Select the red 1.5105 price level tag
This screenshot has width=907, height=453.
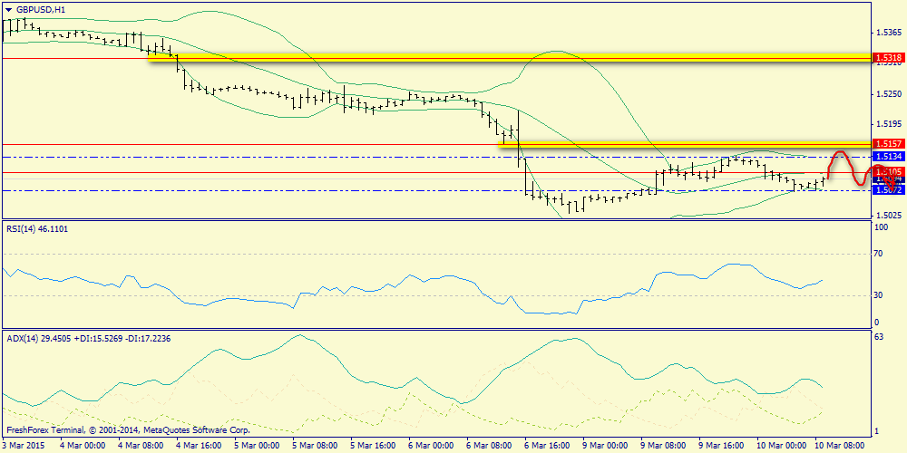(888, 172)
